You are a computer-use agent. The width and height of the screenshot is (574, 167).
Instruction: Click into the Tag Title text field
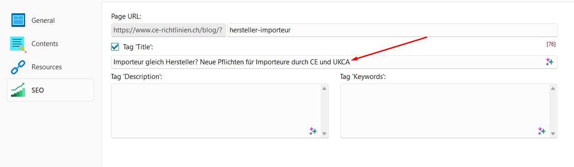click(x=334, y=62)
